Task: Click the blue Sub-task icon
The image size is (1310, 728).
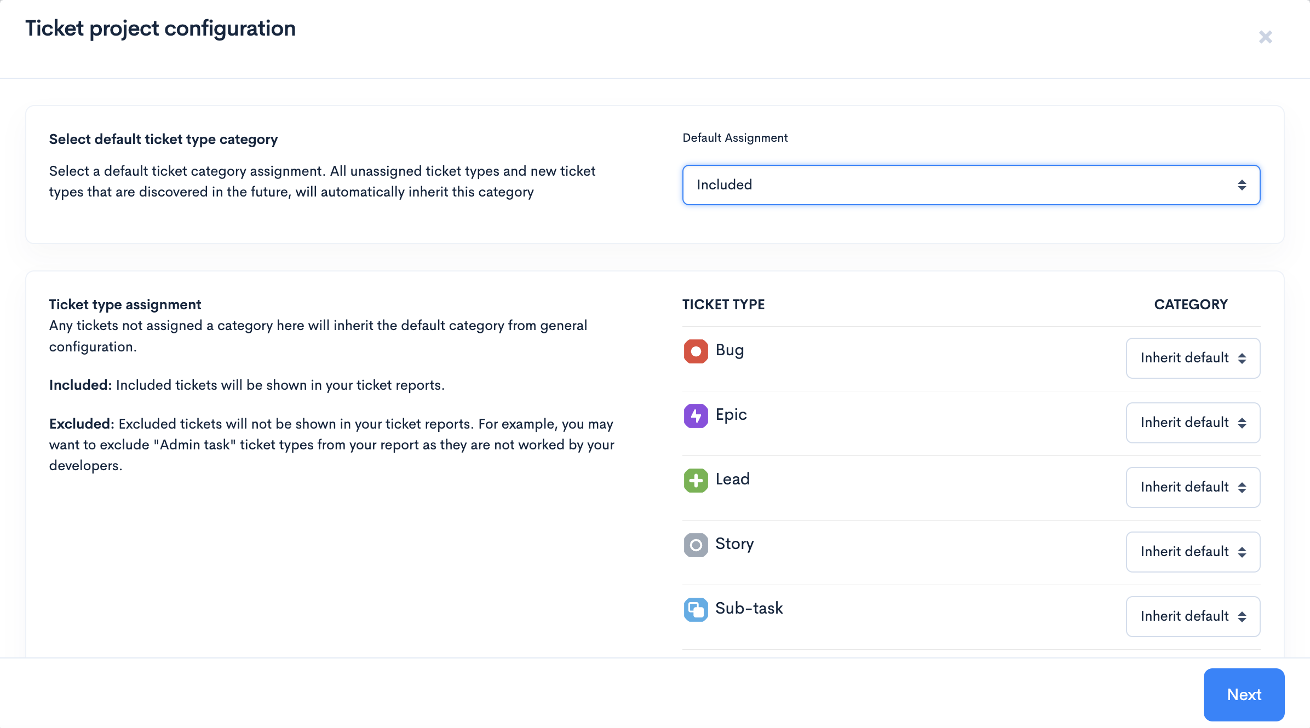Action: click(x=696, y=610)
